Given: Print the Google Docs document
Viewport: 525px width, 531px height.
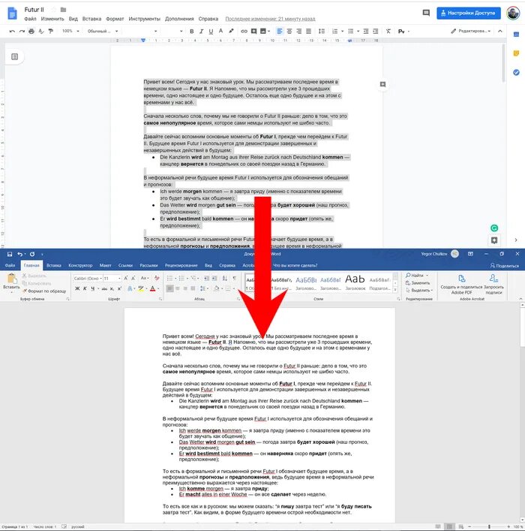Looking at the screenshot, I should (31, 31).
